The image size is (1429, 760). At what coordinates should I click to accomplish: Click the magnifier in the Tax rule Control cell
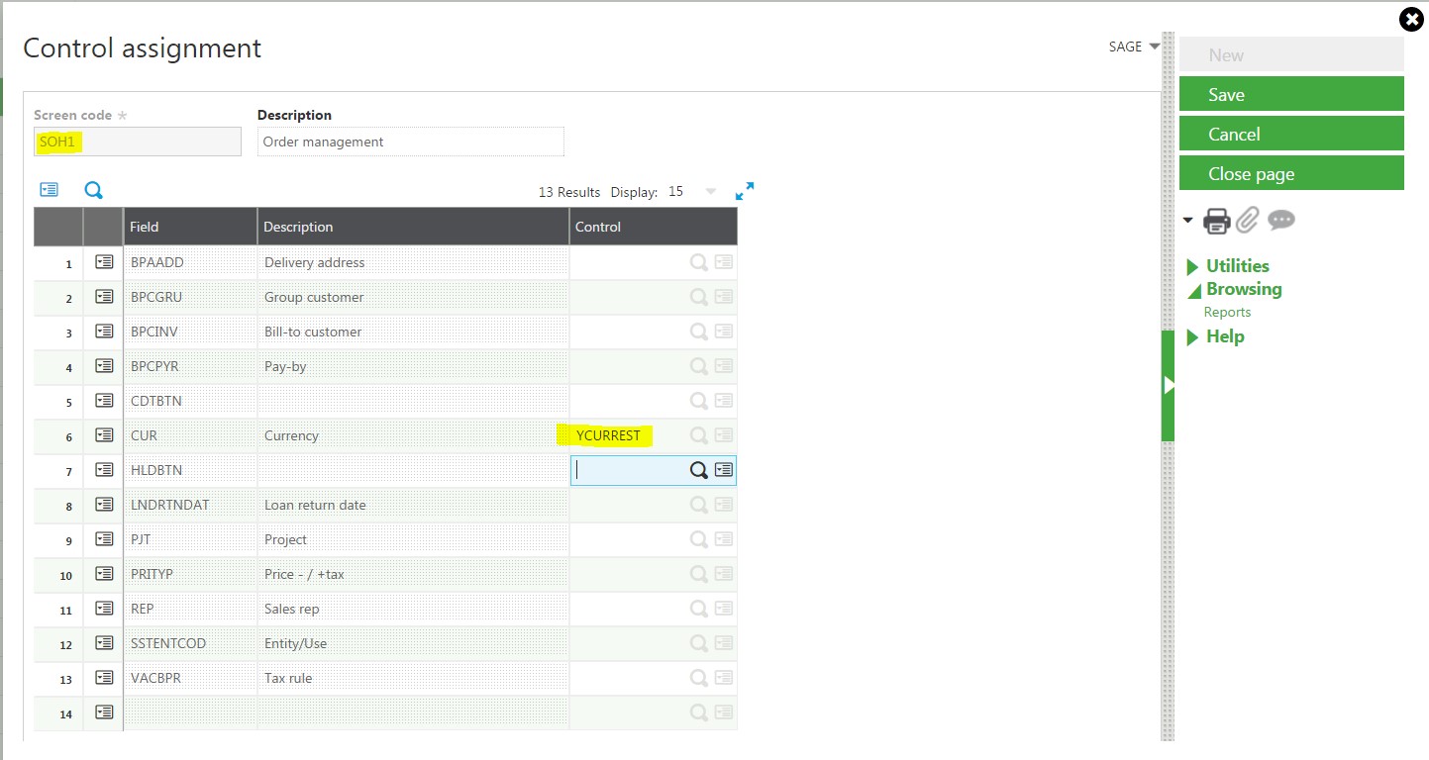pyautogui.click(x=698, y=678)
